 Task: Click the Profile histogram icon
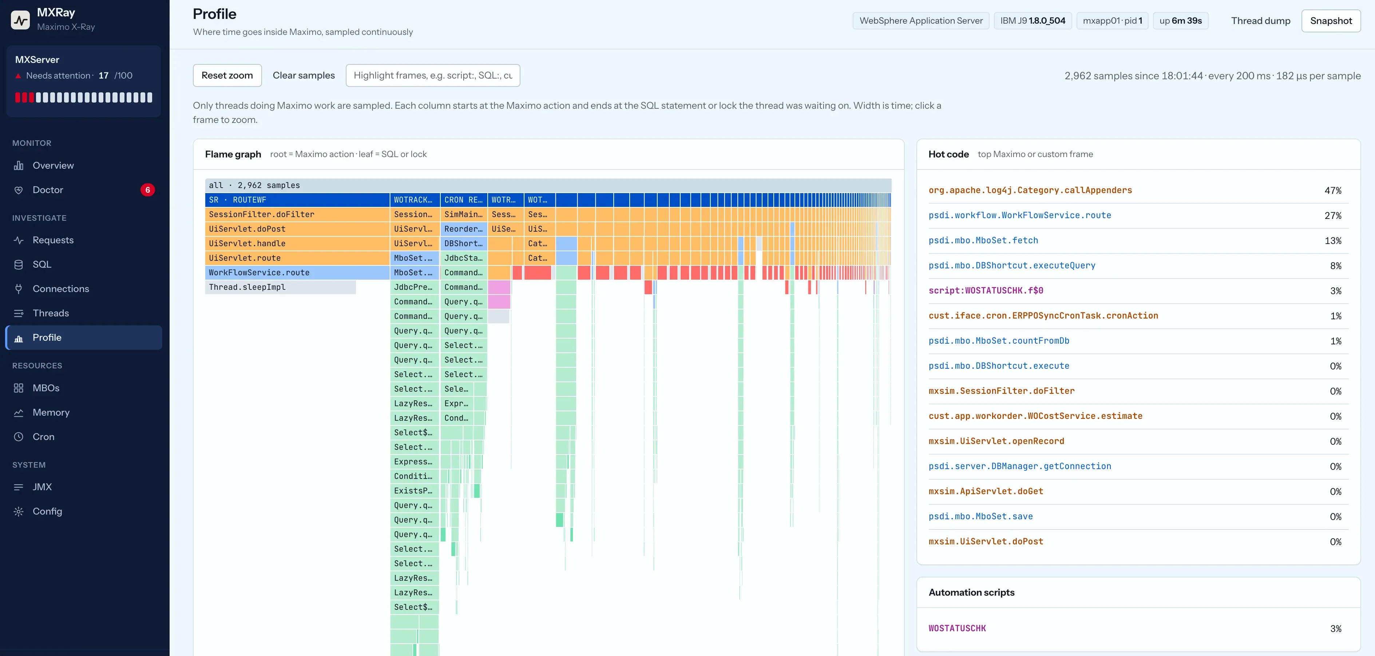click(x=19, y=337)
